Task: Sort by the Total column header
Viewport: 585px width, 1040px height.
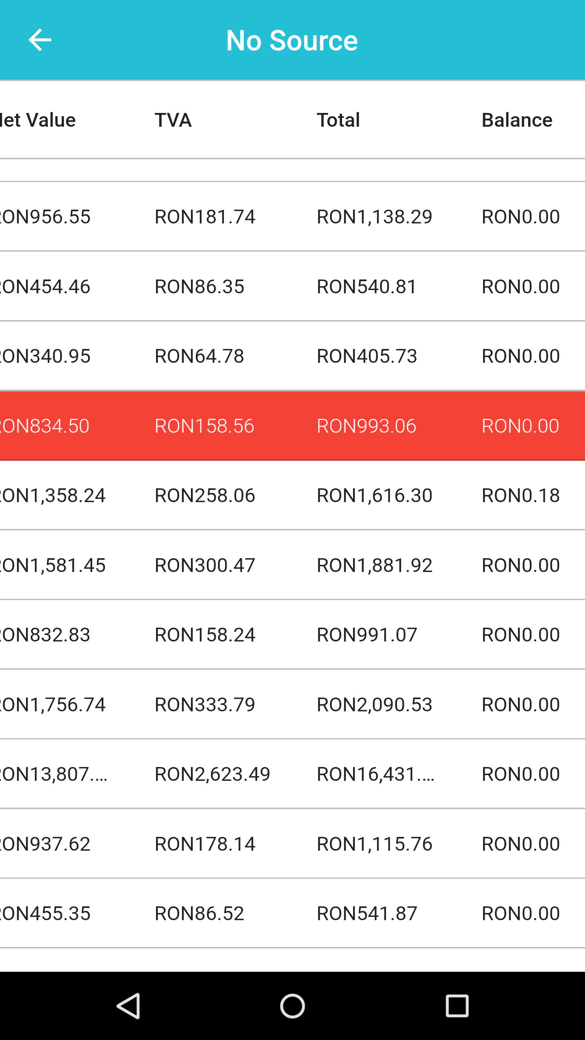Action: click(x=338, y=120)
